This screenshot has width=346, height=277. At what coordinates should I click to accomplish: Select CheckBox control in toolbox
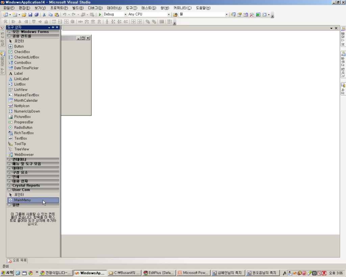click(33, 52)
